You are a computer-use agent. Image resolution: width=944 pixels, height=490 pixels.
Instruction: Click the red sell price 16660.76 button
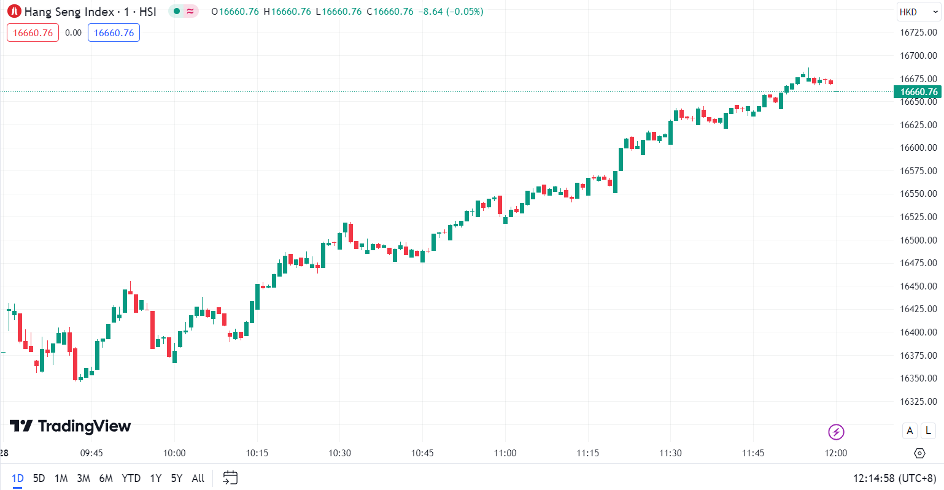tap(33, 33)
